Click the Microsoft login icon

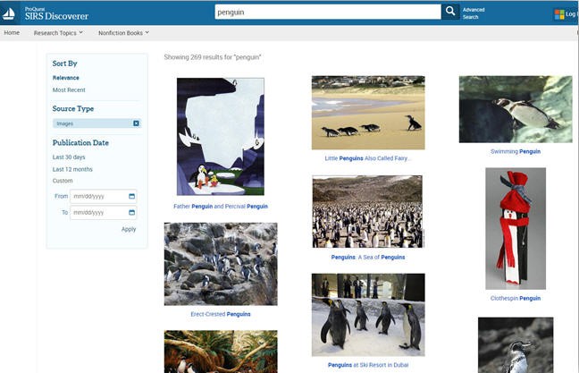pos(559,13)
